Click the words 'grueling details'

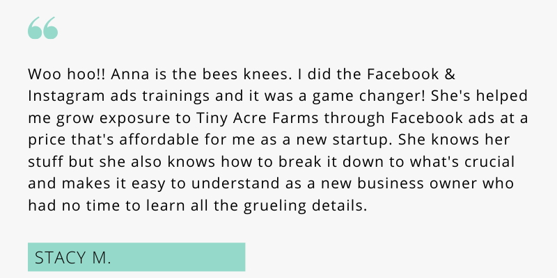[305, 206]
